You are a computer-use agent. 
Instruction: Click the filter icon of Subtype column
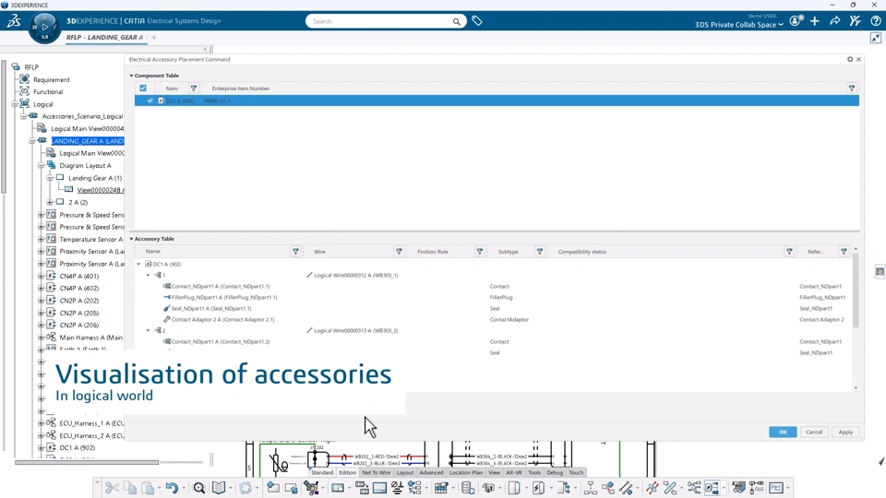(540, 252)
